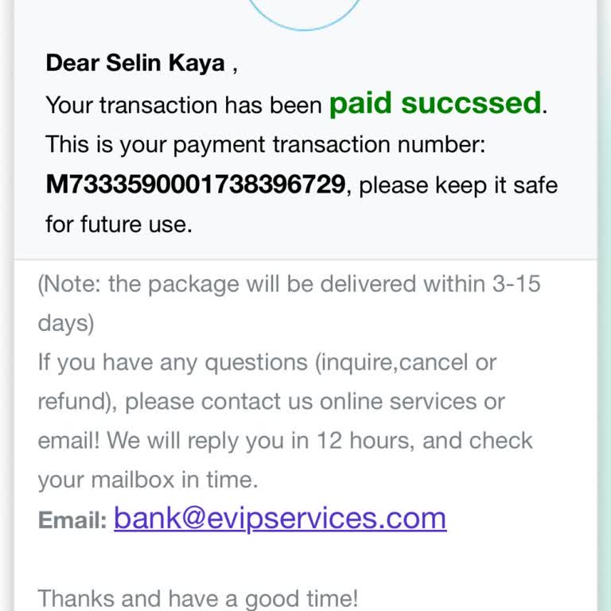Click the delivery note about 3-15 days
Viewport: 611px width, 611px height.
(x=289, y=284)
